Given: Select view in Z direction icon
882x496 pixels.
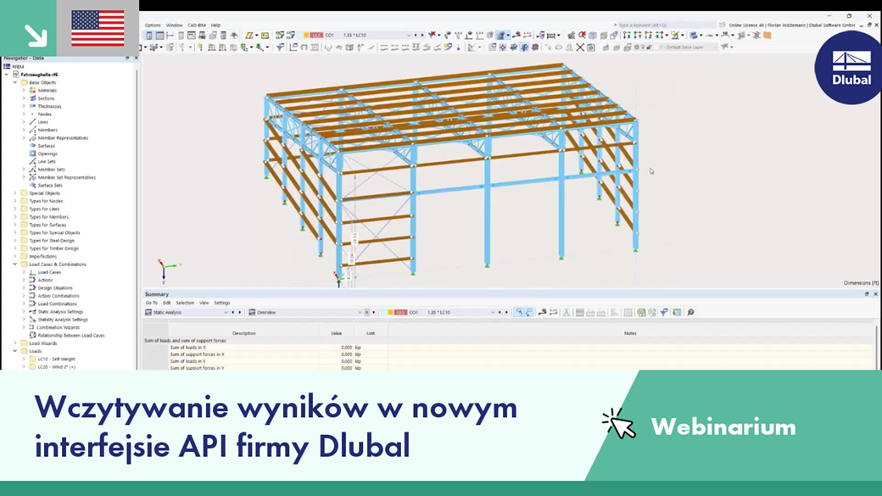Looking at the screenshot, I should [x=648, y=35].
